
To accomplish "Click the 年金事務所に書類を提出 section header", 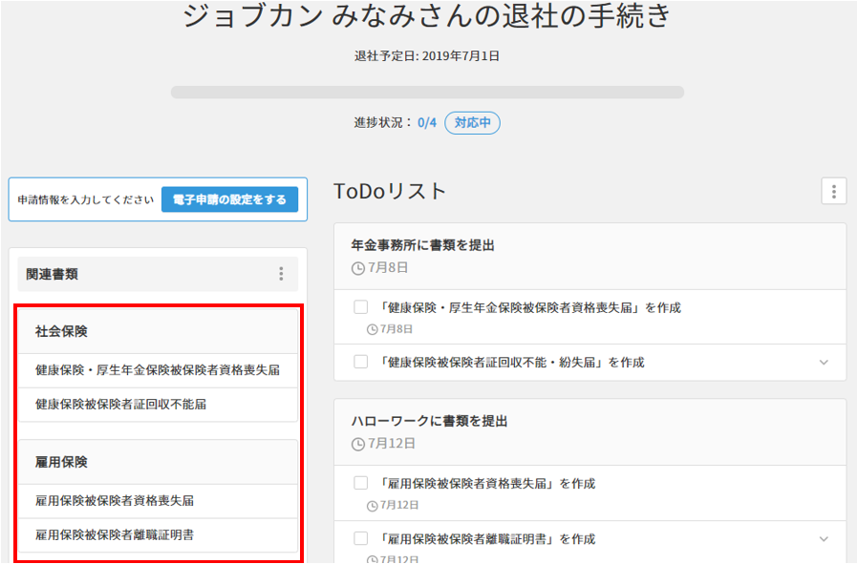I will (423, 245).
